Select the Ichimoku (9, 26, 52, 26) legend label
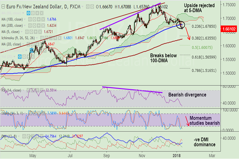Viewport: 239px width, 159px height. click(18, 38)
